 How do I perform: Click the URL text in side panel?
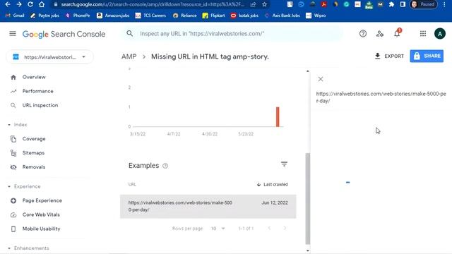(x=381, y=97)
